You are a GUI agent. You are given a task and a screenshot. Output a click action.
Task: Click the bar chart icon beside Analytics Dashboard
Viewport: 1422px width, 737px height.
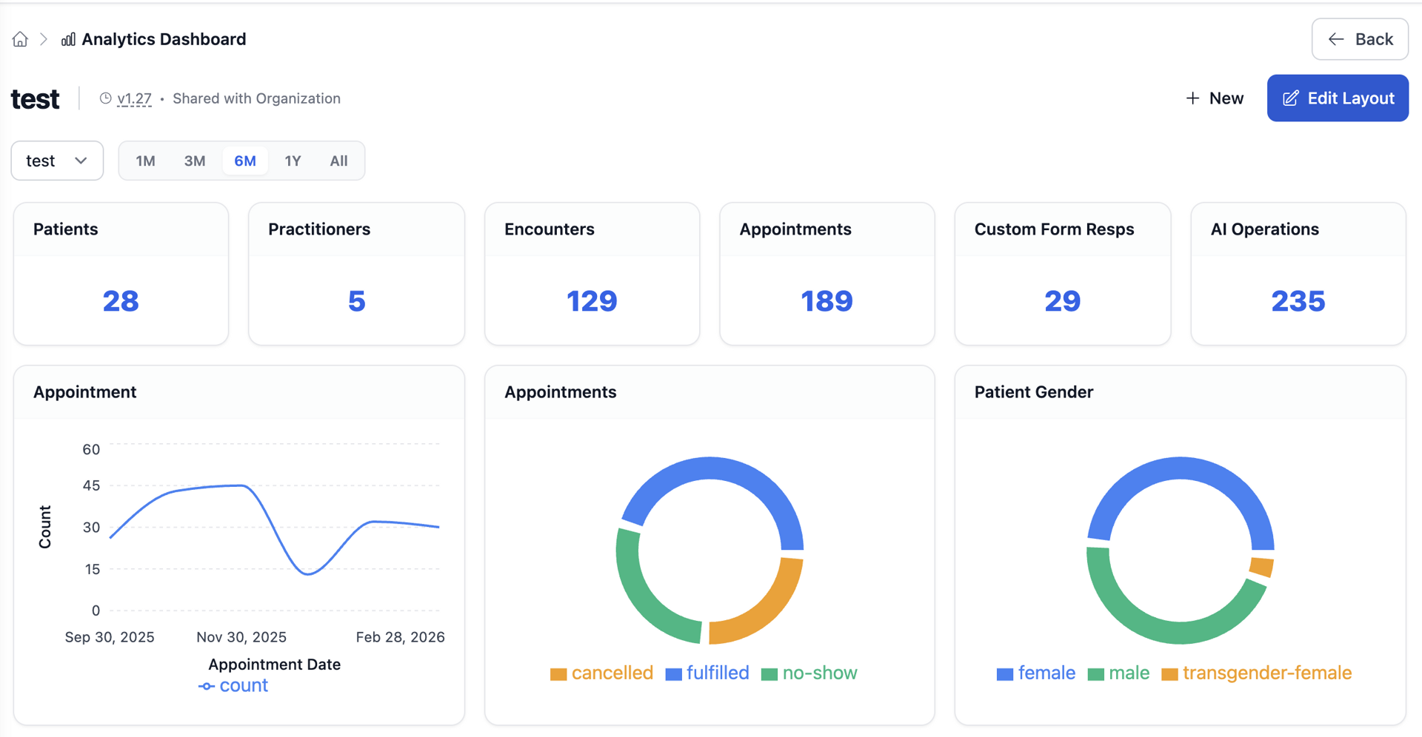coord(67,38)
